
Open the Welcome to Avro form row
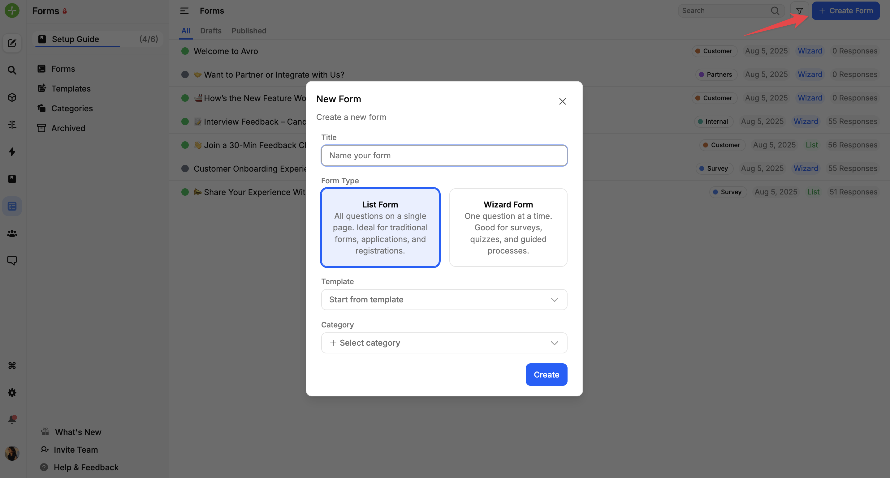pos(529,51)
